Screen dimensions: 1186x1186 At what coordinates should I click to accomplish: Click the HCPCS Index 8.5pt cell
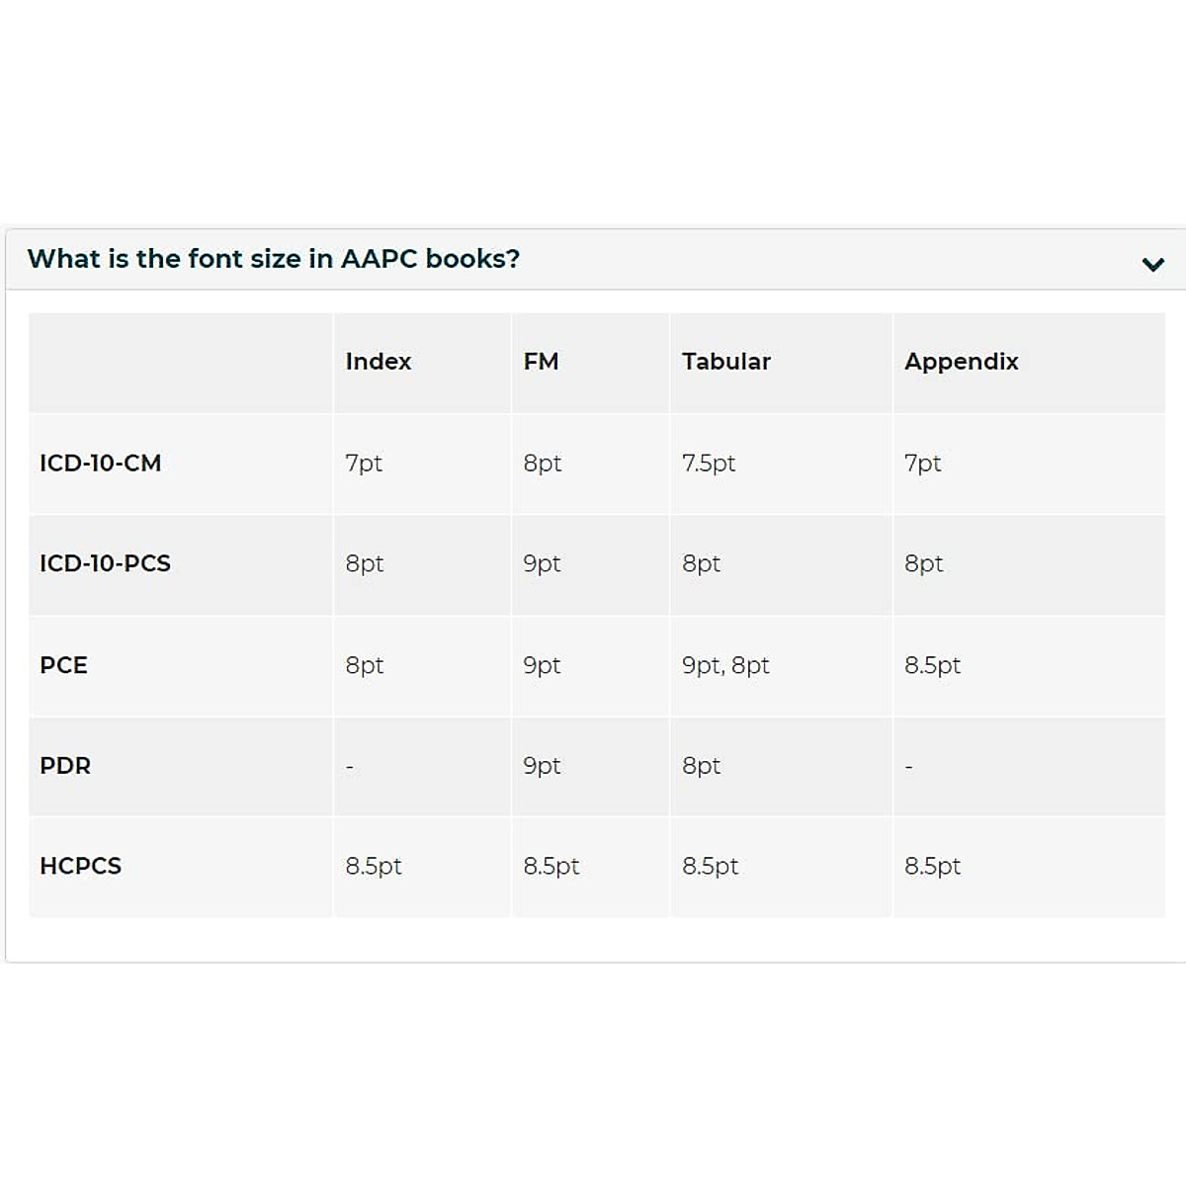374,867
